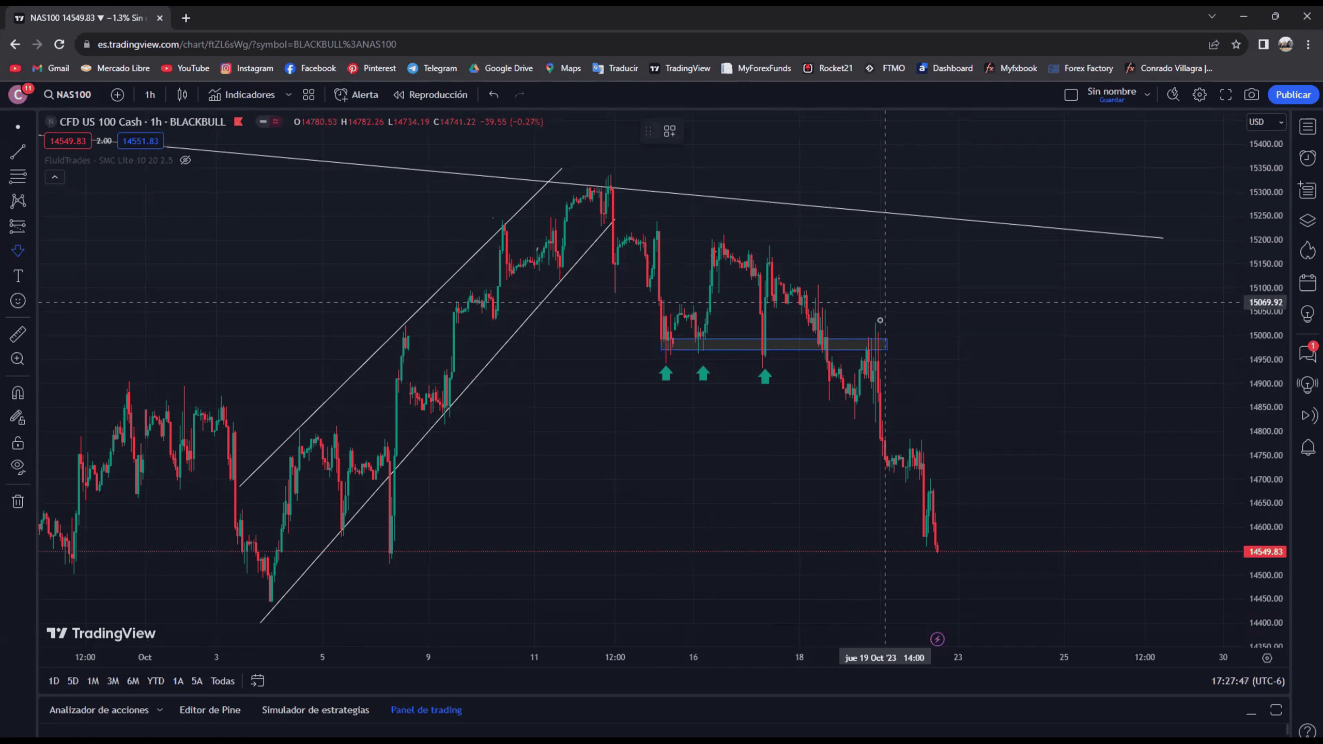
Task: Open chart settings gear icon
Action: pos(1199,95)
